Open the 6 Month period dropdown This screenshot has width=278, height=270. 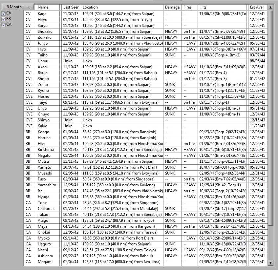point(18,7)
